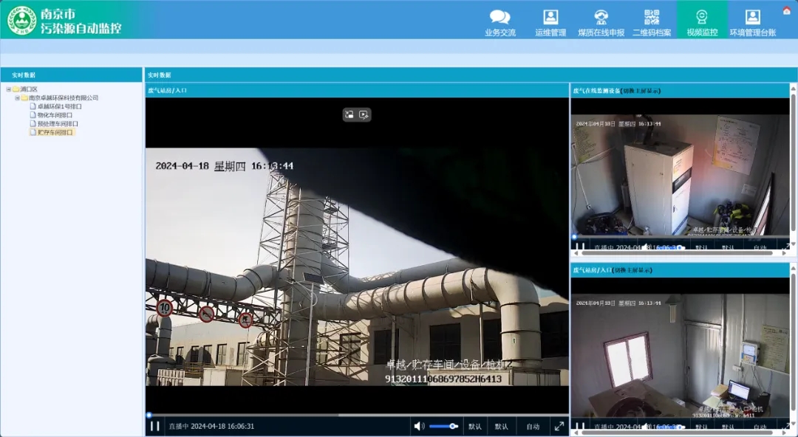Open the 二维码档案 archive icon
The image size is (798, 437).
[651, 20]
